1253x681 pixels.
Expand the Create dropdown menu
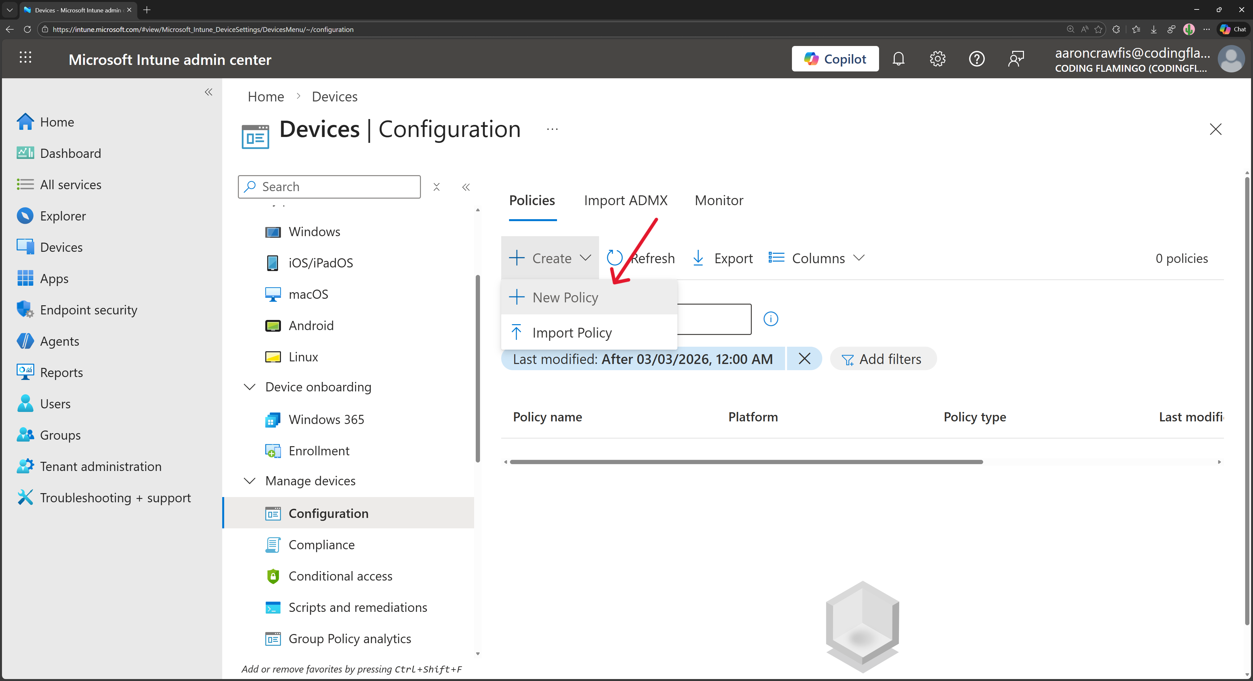coord(549,258)
